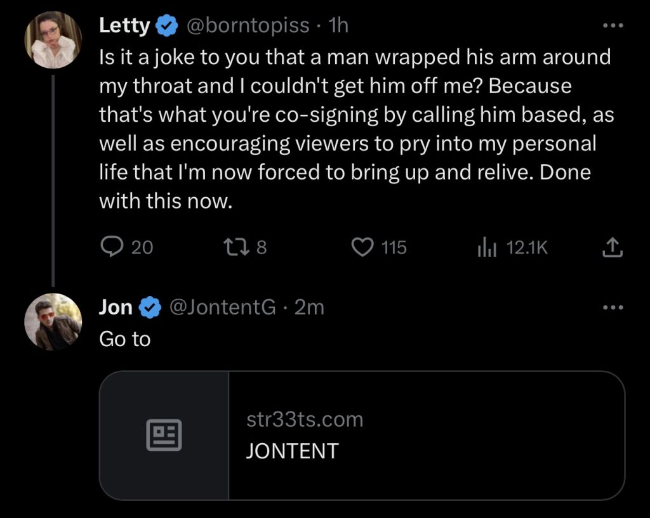Reply to Letty's tweet via comment icon
650x518 pixels.
tap(112, 247)
